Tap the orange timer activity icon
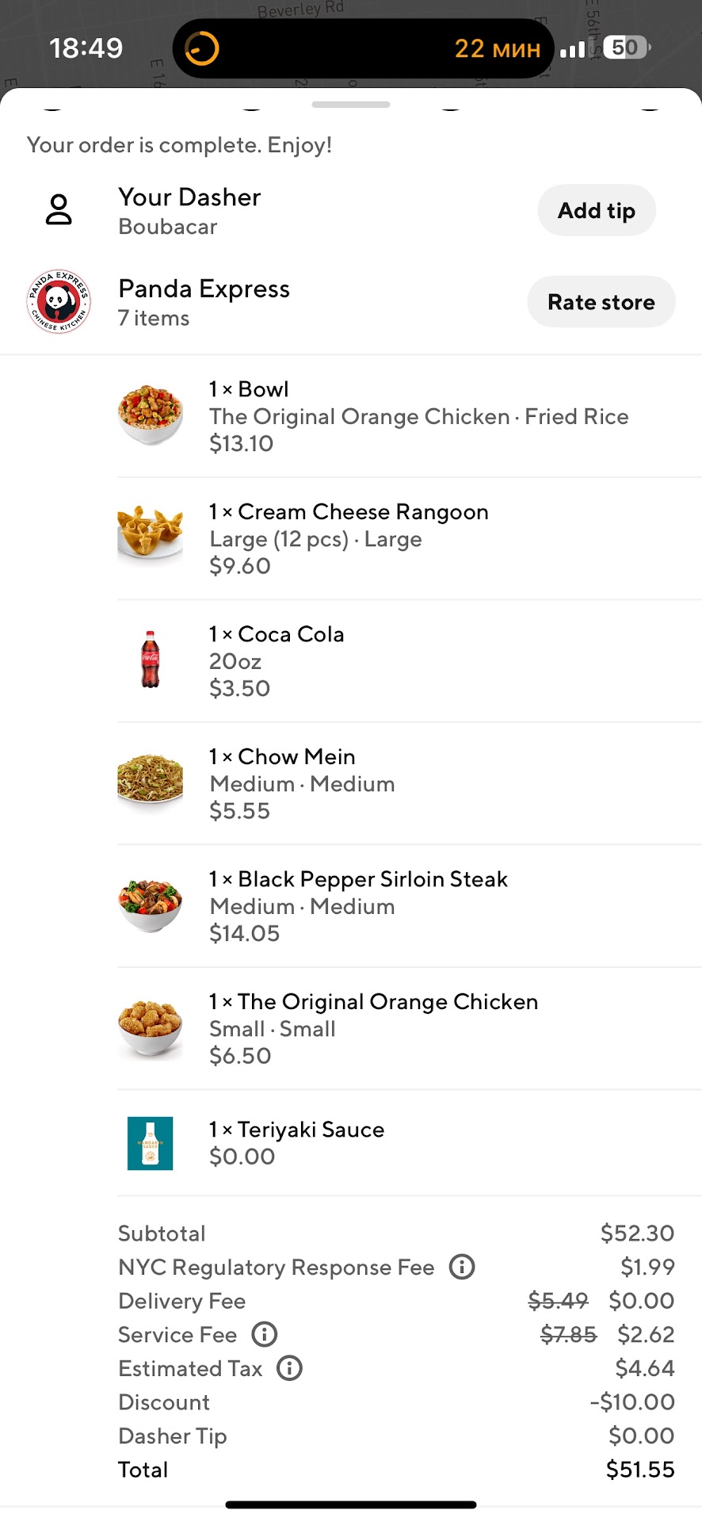The height and width of the screenshot is (1522, 702). (x=201, y=48)
